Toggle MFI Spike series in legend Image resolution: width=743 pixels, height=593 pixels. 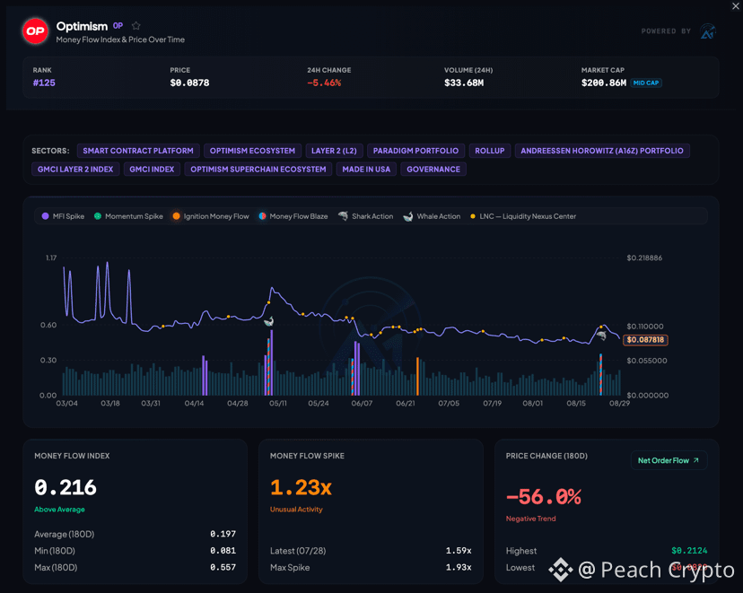tap(63, 216)
